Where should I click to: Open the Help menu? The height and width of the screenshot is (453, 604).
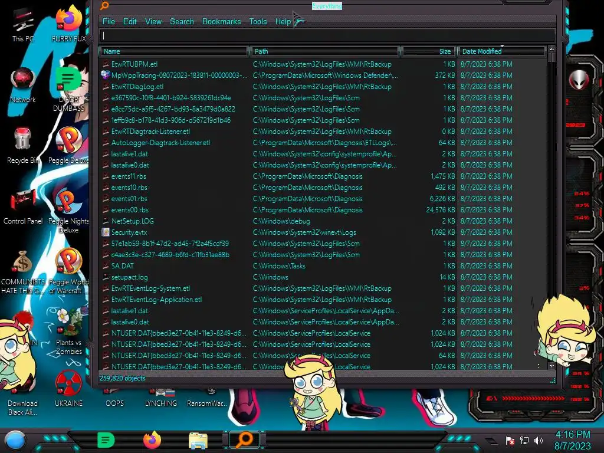tap(283, 22)
